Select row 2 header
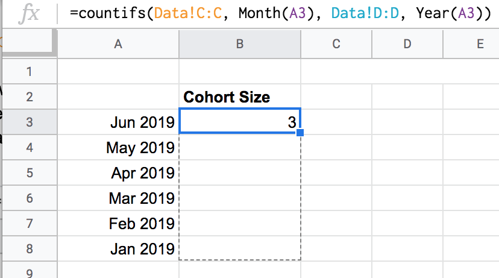This screenshot has width=499, height=278. click(x=29, y=97)
